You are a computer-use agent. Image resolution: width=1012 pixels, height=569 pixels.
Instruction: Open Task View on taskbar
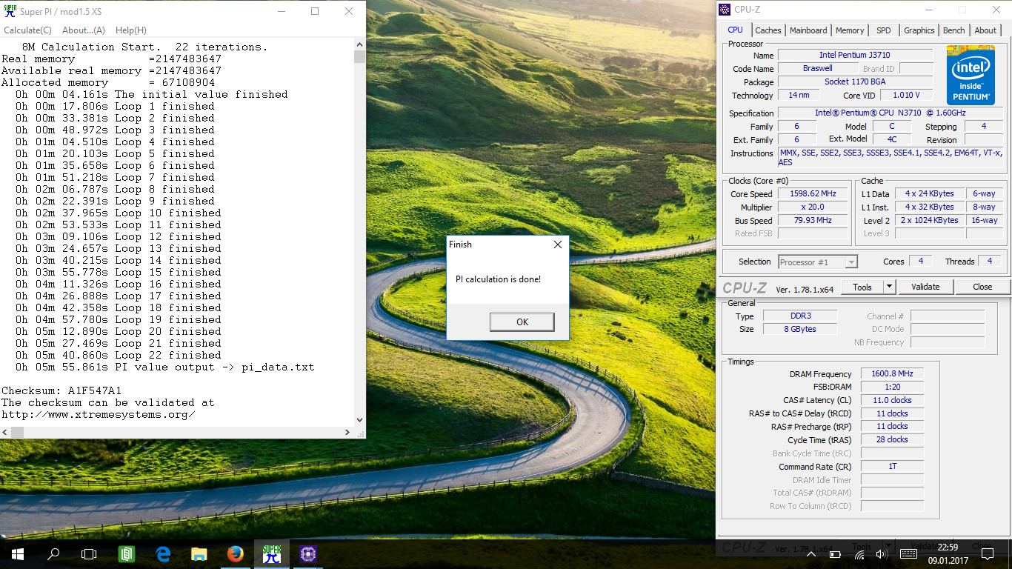pyautogui.click(x=89, y=553)
